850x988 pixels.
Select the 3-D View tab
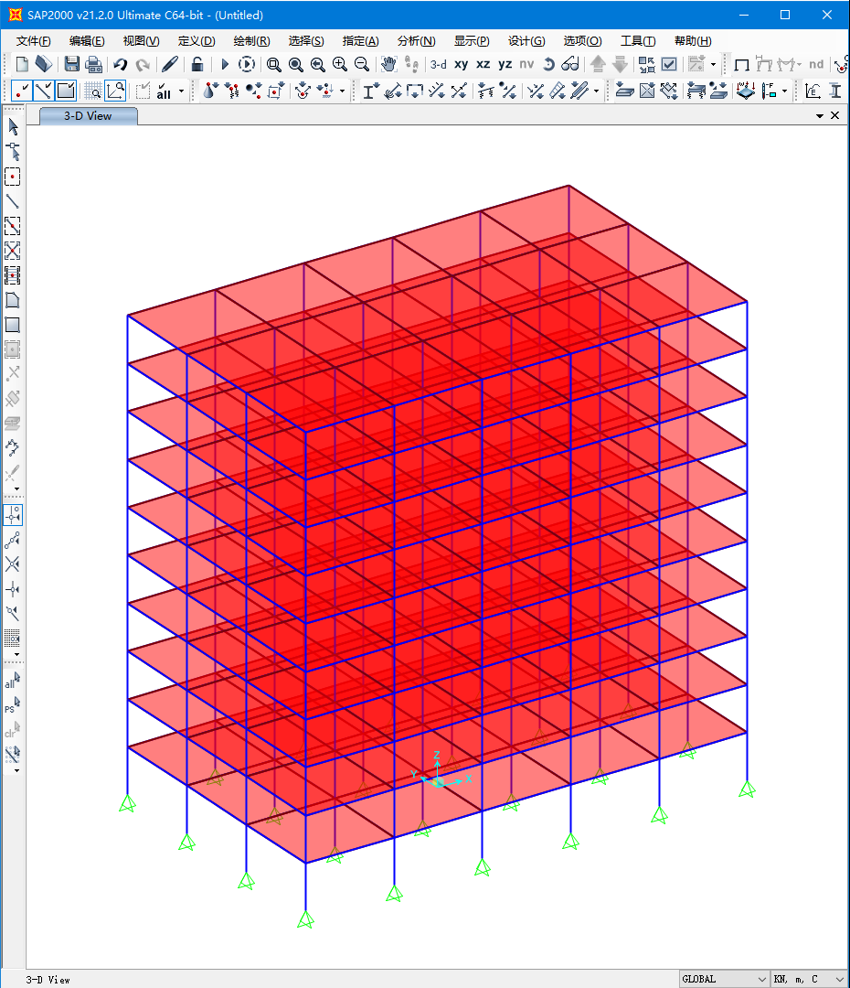[x=88, y=116]
